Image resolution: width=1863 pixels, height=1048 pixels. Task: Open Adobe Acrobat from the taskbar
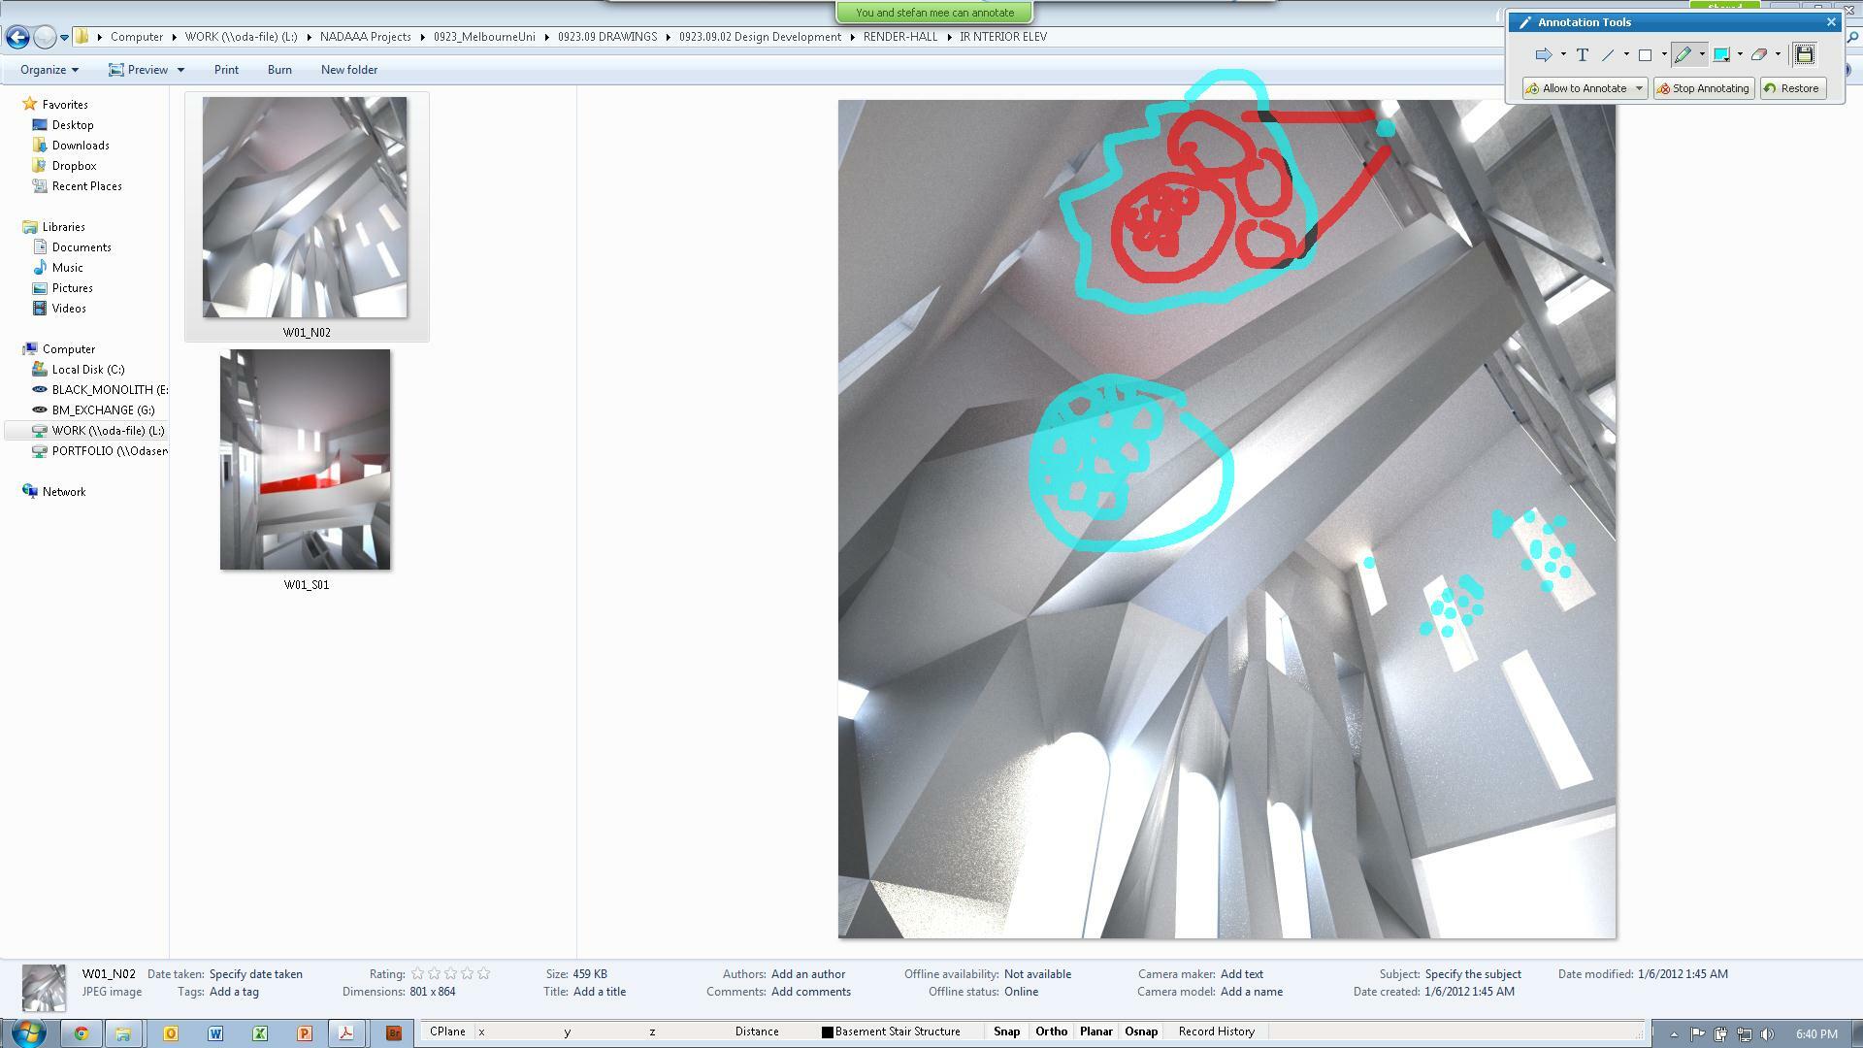click(x=345, y=1033)
